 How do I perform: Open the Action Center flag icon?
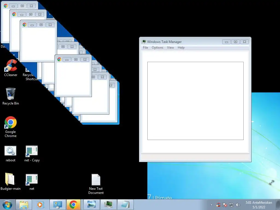click(x=225, y=205)
